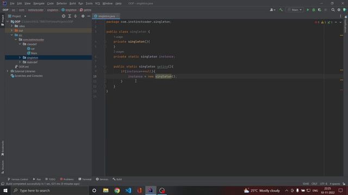Open the Build menu
The width and height of the screenshot is (348, 195).
click(72, 3)
